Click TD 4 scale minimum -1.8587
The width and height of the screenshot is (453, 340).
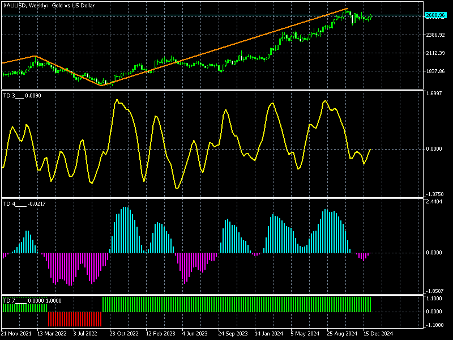pyautogui.click(x=434, y=291)
